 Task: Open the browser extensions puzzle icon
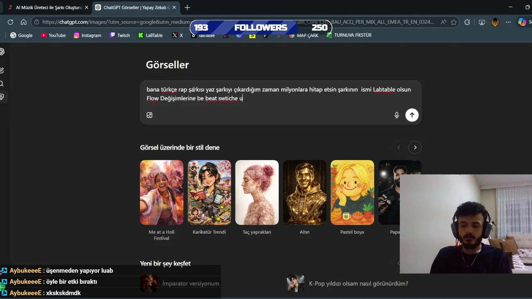[467, 22]
